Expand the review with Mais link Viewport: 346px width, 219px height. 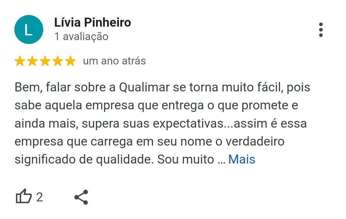click(x=242, y=159)
